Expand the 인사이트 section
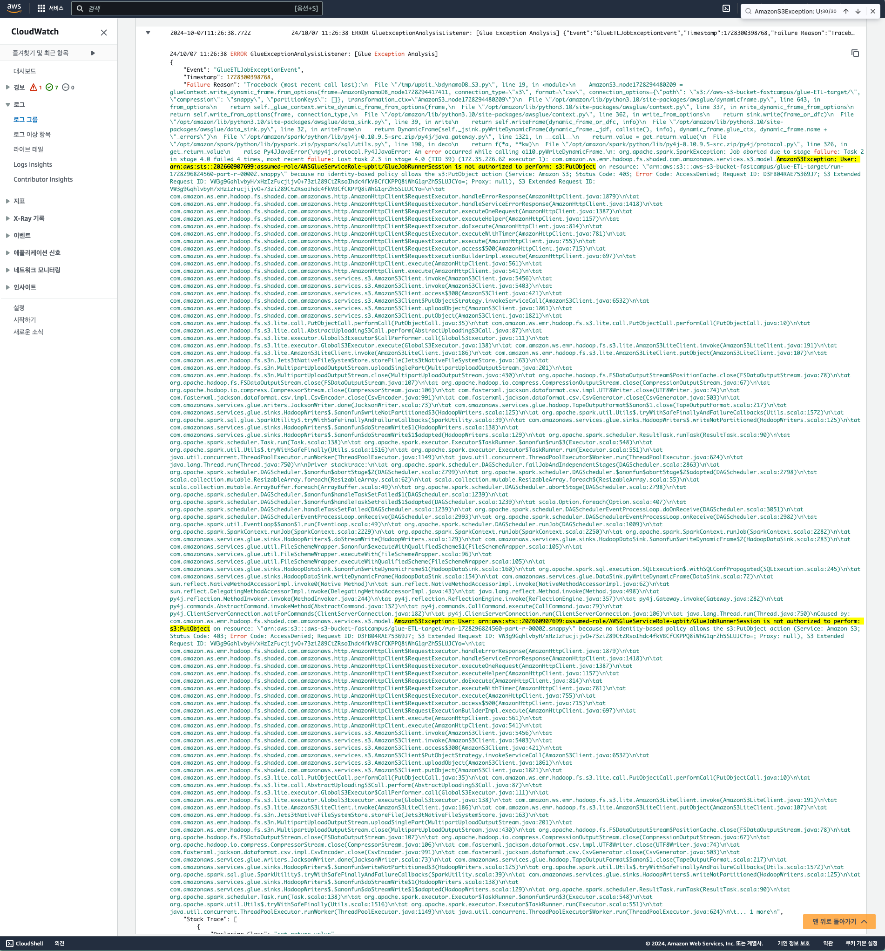 [x=7, y=287]
